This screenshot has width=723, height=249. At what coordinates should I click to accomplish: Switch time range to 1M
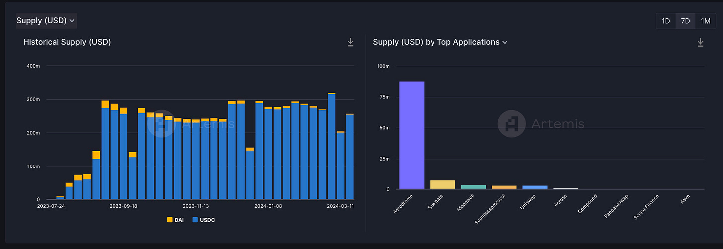pyautogui.click(x=705, y=21)
